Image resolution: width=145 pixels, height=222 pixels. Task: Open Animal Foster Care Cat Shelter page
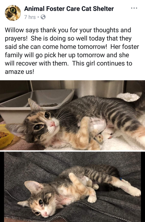69,9
